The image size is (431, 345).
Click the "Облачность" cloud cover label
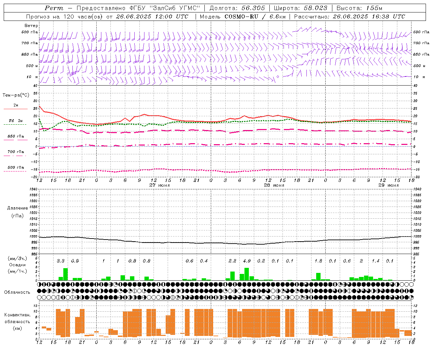17,292
